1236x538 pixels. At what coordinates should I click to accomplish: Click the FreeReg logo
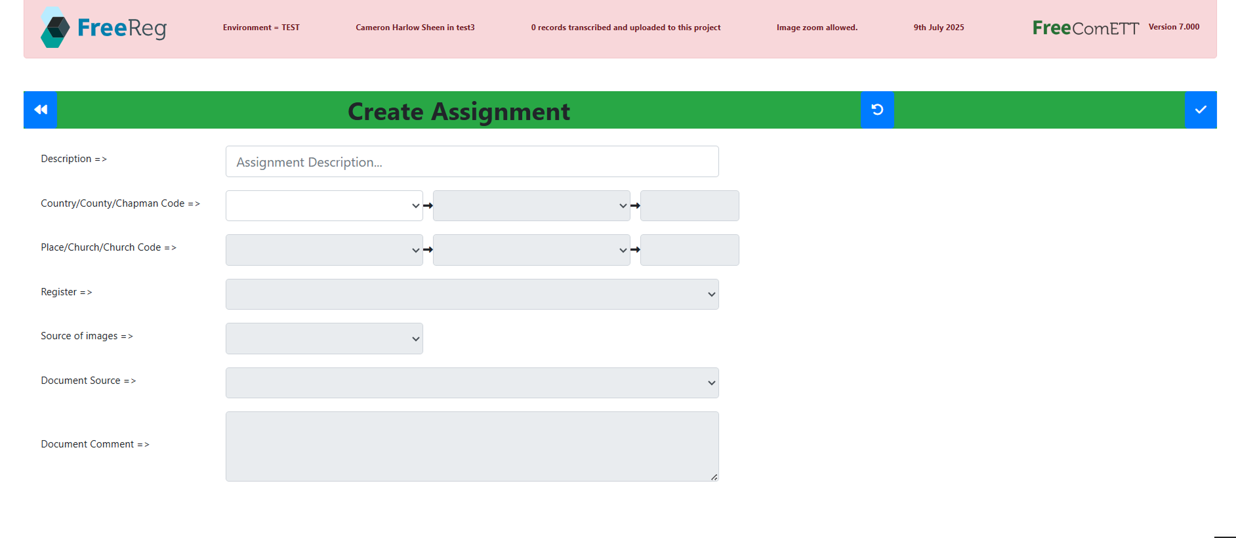[x=104, y=28]
